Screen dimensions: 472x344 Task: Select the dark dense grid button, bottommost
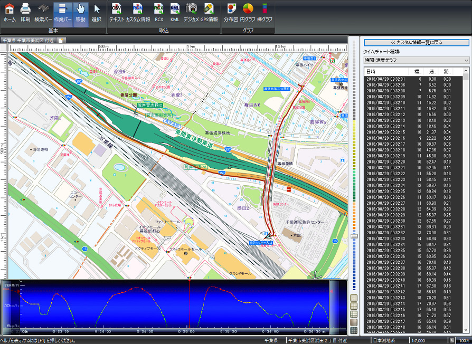(x=354, y=330)
